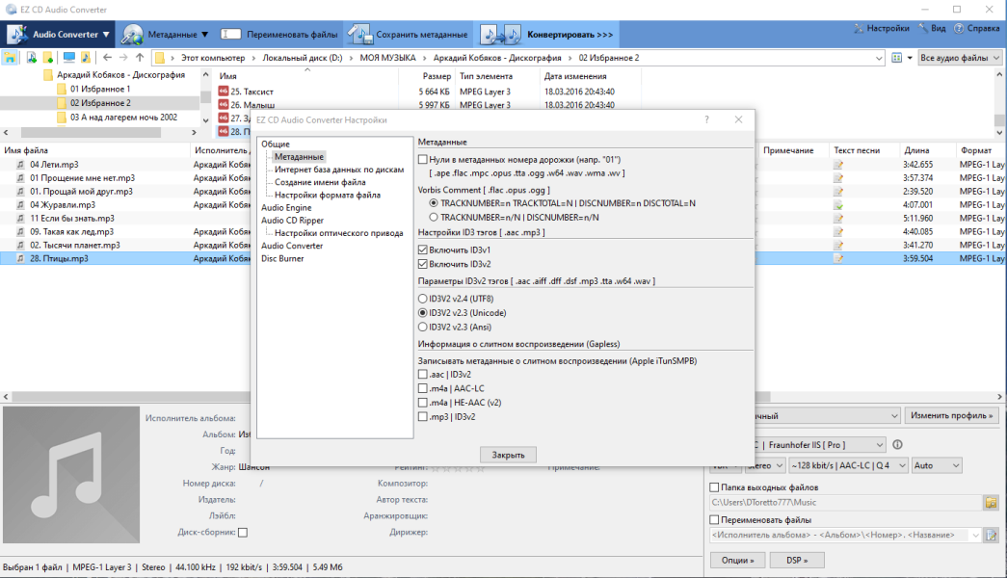Screen dimensions: 1007x578
Task: Enable .m4a | AAC-LC gapless checkbox
Action: [x=423, y=388]
